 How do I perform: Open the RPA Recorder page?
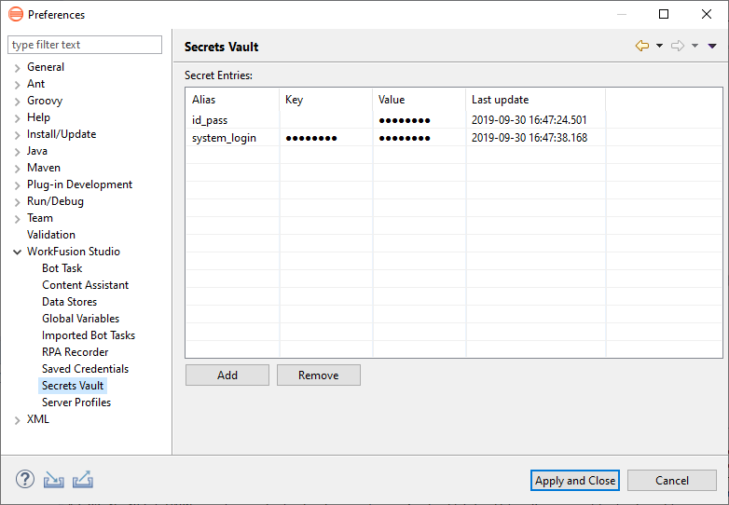pyautogui.click(x=75, y=351)
